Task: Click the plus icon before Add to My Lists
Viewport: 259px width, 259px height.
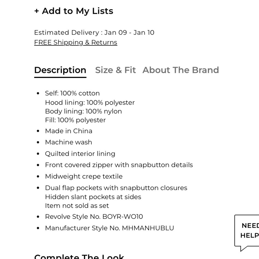Action: [37, 11]
